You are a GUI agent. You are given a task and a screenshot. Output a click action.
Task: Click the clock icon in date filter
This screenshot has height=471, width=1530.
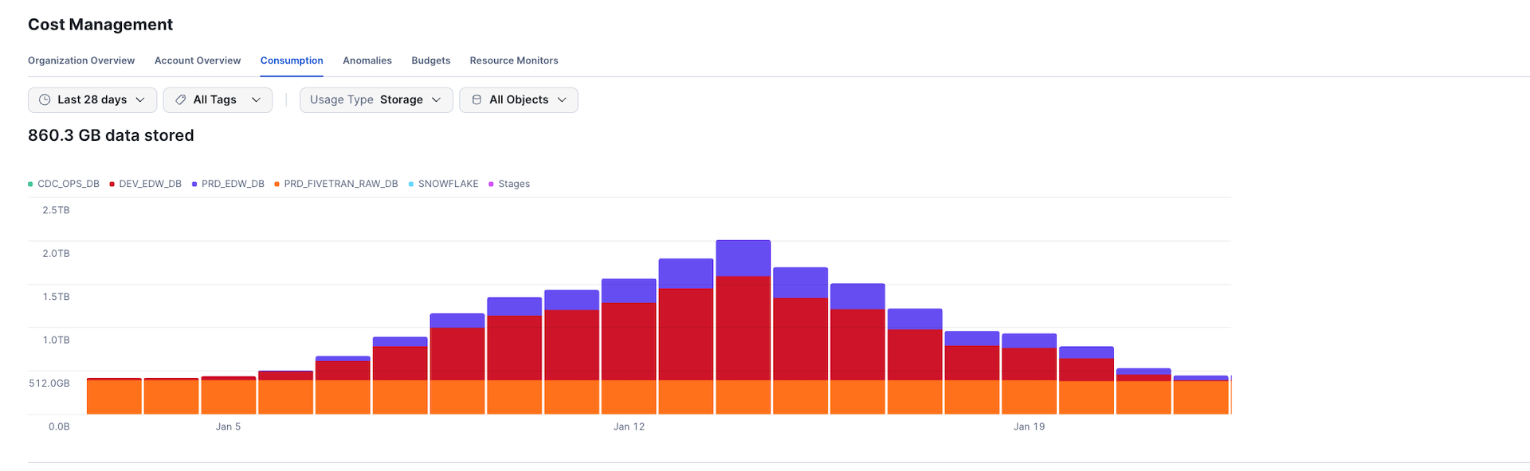click(45, 99)
